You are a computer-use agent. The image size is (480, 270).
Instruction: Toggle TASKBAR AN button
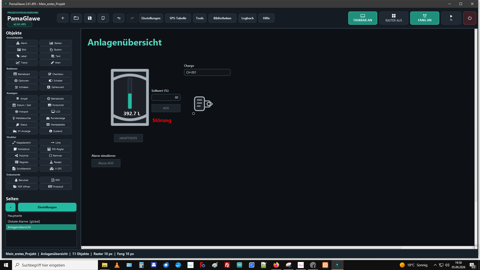coord(363,18)
